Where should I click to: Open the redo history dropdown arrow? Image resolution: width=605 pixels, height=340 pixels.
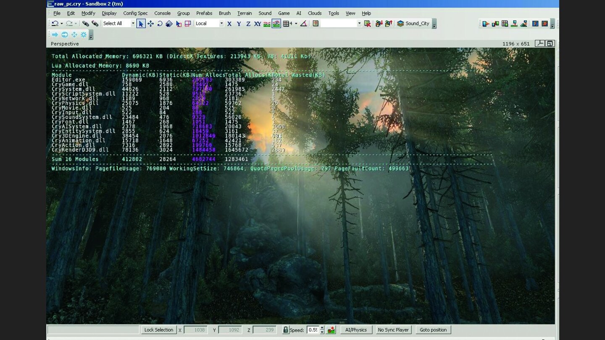76,24
